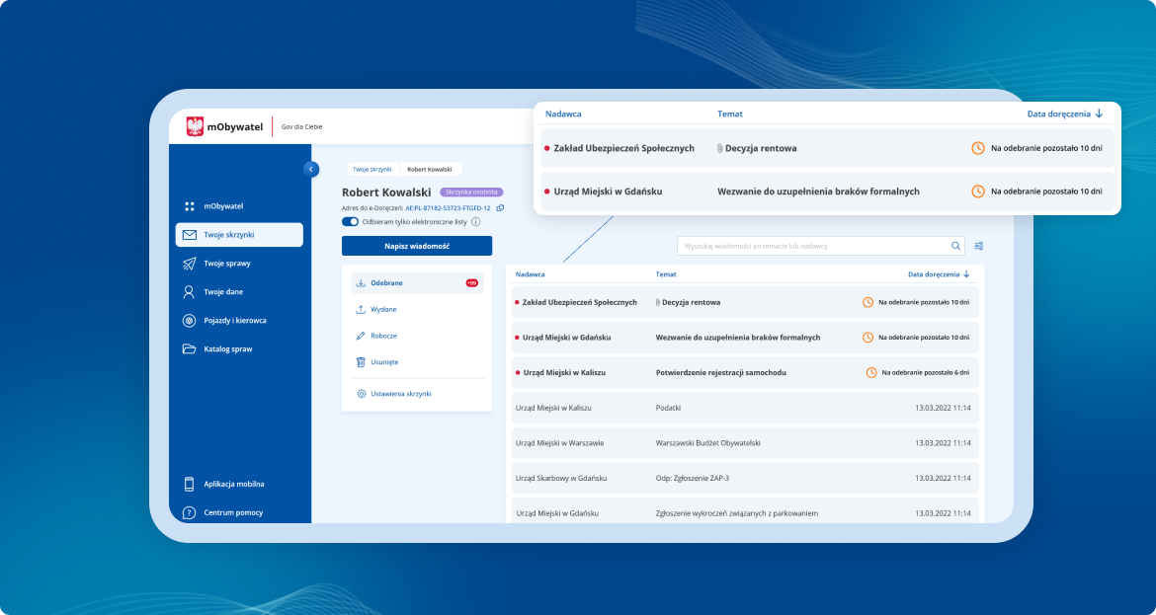
Task: Click Twoje skrzynki breadcrumb link
Action: [x=372, y=169]
